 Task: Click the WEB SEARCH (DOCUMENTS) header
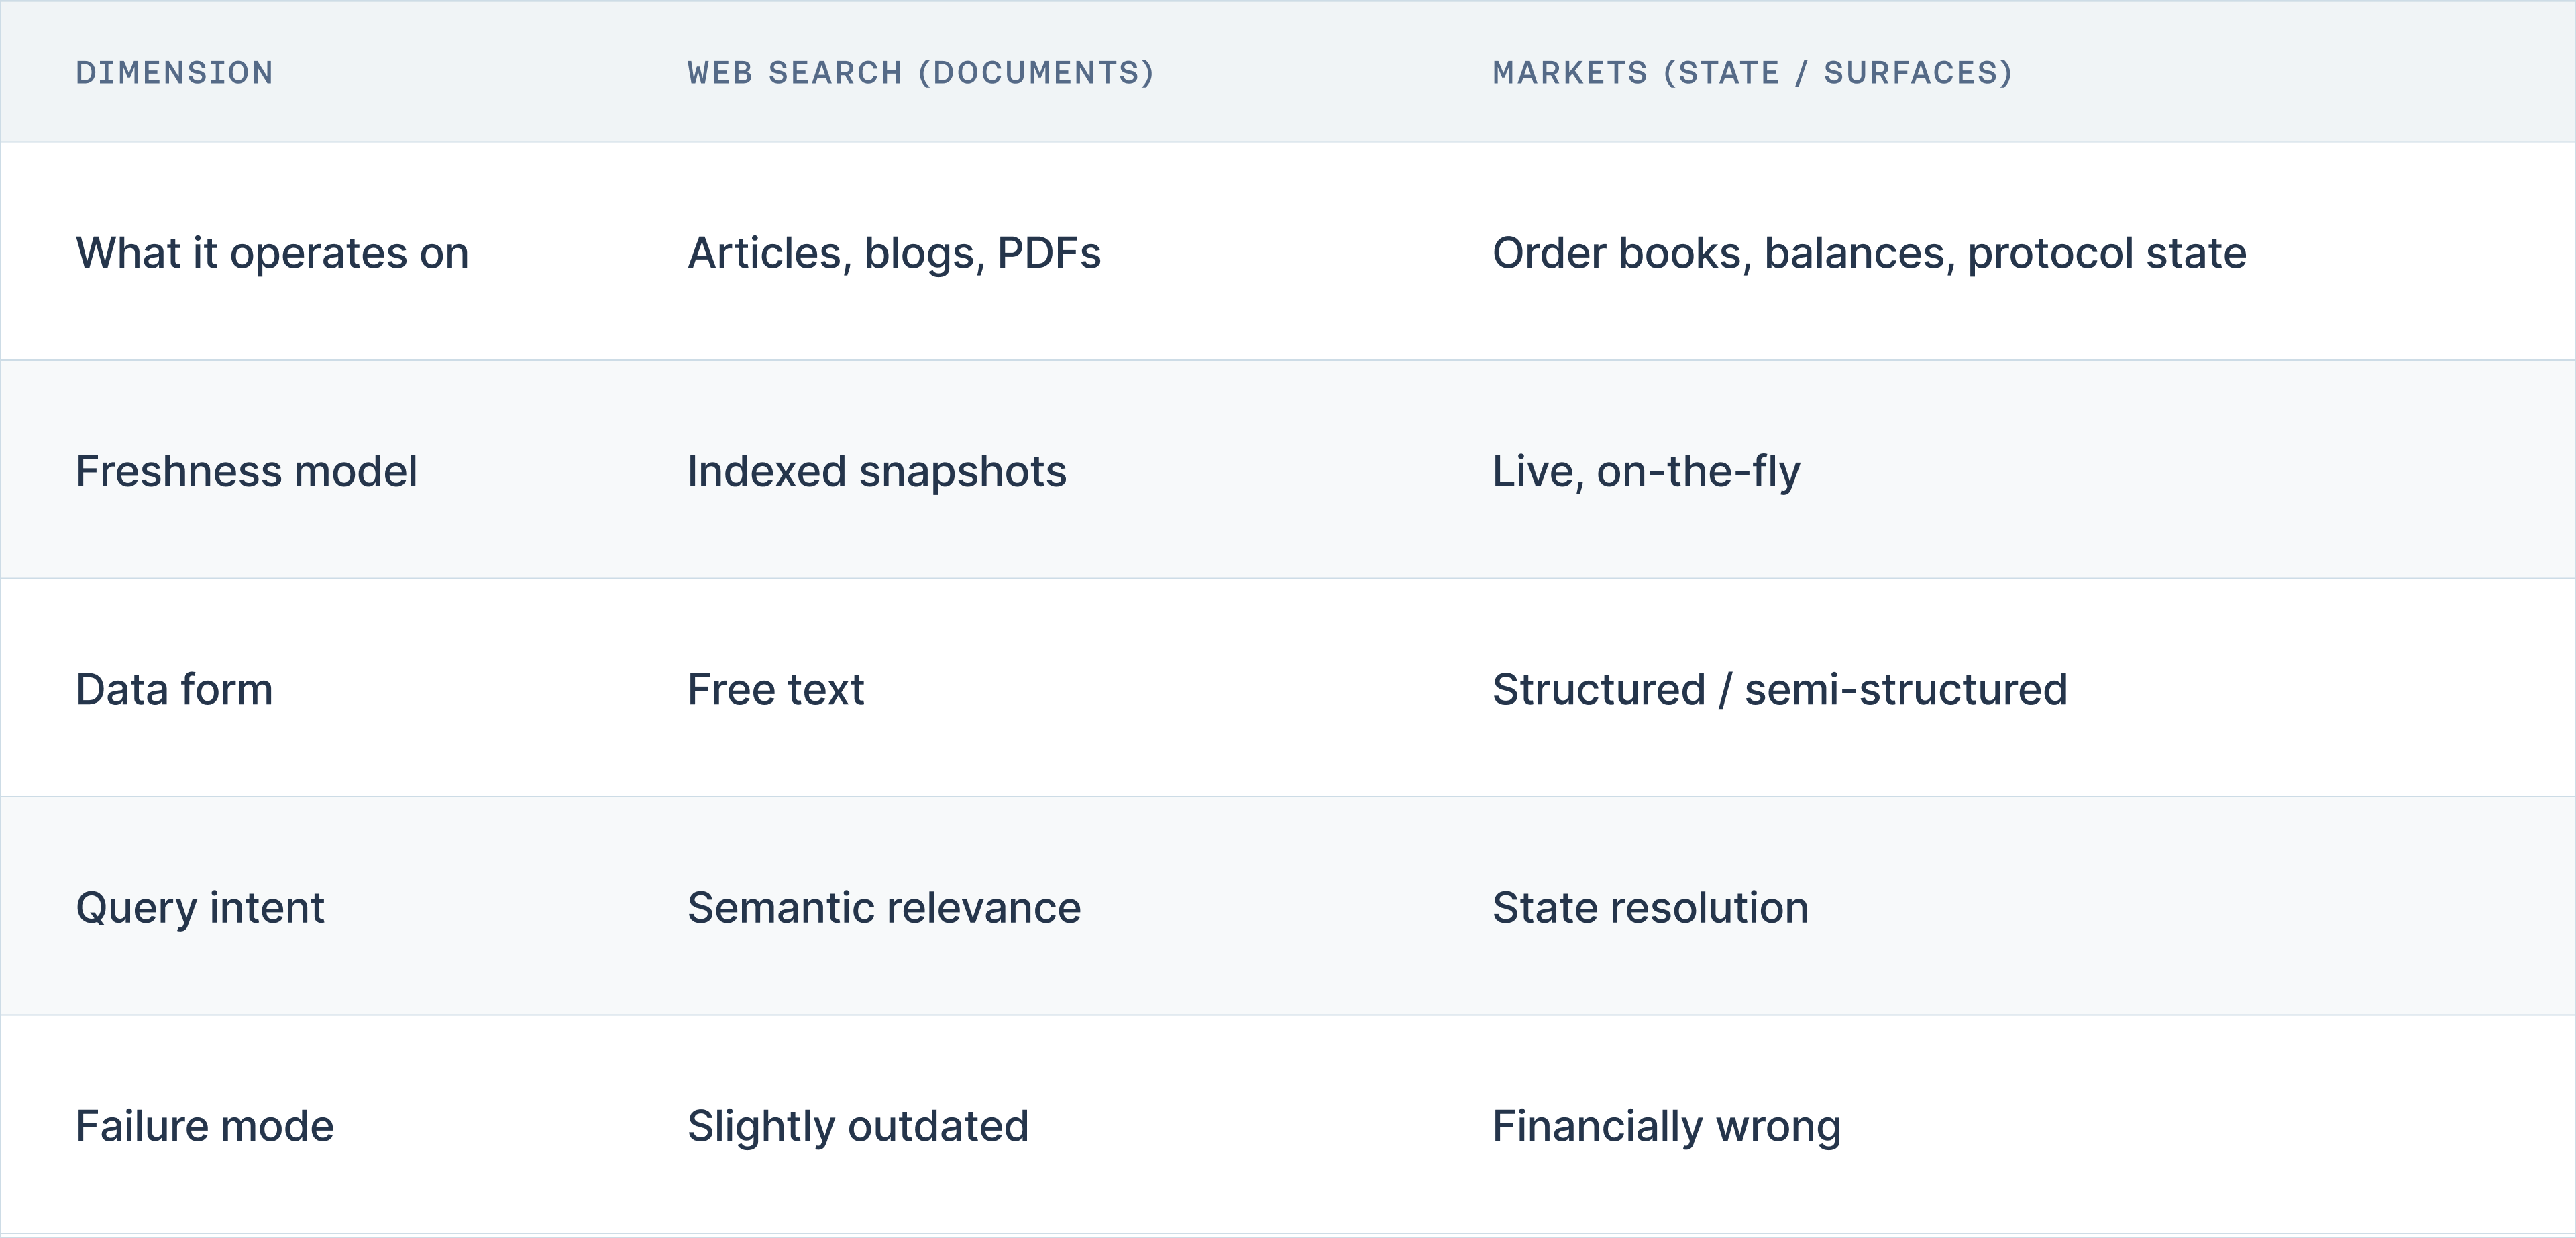[920, 73]
